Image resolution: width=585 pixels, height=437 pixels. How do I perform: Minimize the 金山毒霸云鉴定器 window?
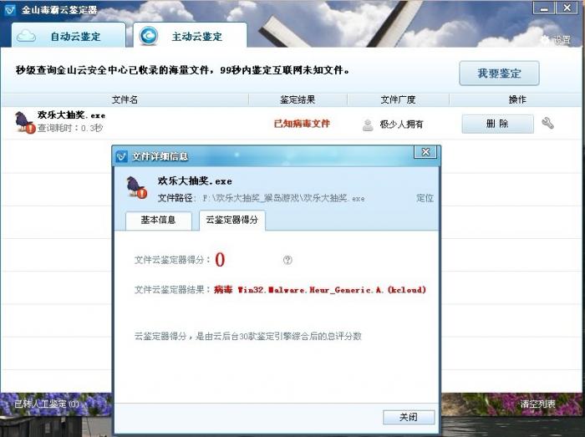pyautogui.click(x=544, y=8)
